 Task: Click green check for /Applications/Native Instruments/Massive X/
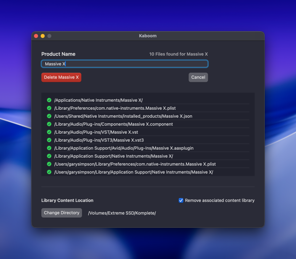click(x=49, y=100)
